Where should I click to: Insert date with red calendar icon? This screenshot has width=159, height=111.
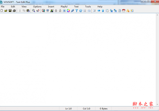click(123, 11)
